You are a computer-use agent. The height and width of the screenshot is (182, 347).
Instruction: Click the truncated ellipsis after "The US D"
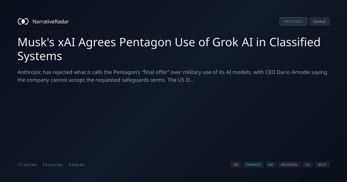(x=192, y=80)
